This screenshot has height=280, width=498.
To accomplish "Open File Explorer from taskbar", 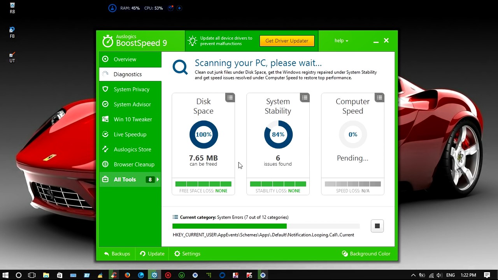I will [x=46, y=275].
